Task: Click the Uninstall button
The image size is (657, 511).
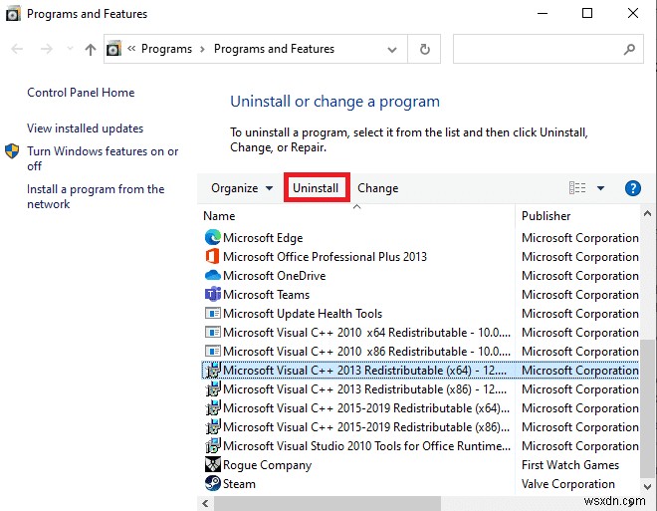Action: (316, 188)
